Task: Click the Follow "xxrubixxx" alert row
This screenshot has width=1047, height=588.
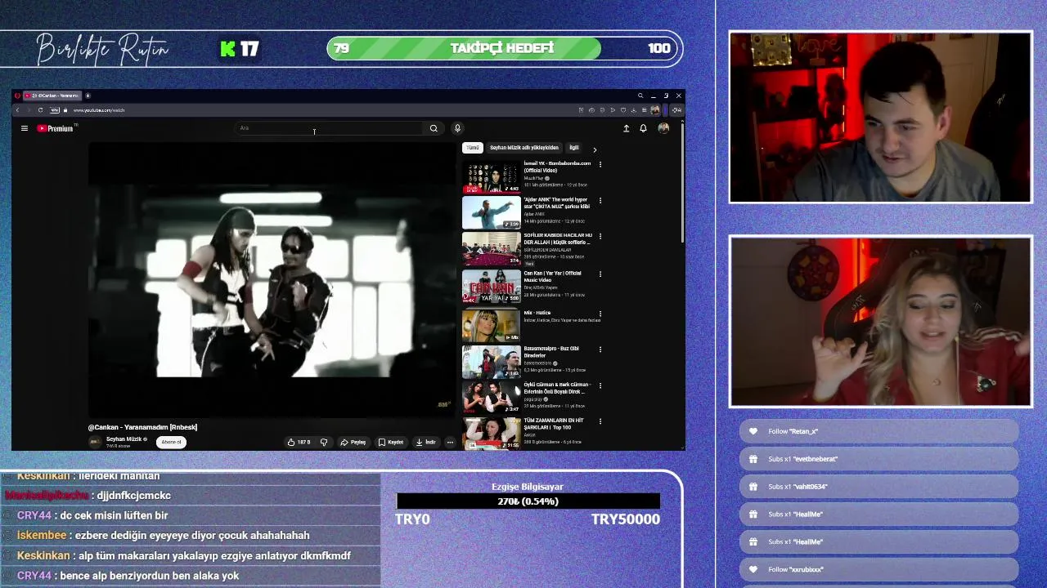Action: pos(879,569)
